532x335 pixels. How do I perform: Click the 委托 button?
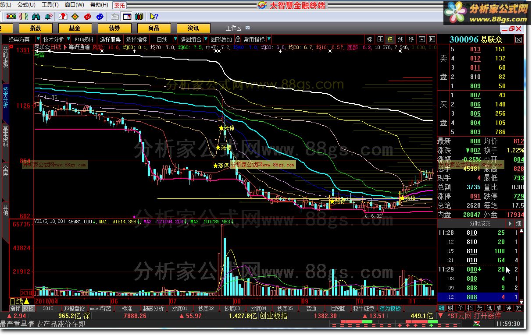pos(119,5)
